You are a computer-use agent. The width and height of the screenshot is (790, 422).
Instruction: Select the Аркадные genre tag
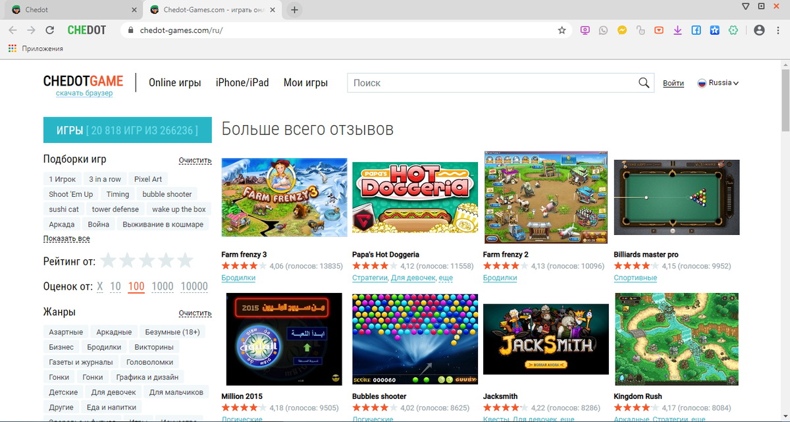click(114, 332)
